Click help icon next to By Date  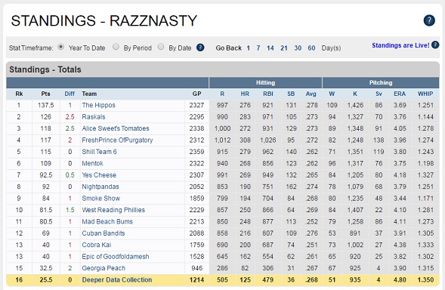(200, 48)
